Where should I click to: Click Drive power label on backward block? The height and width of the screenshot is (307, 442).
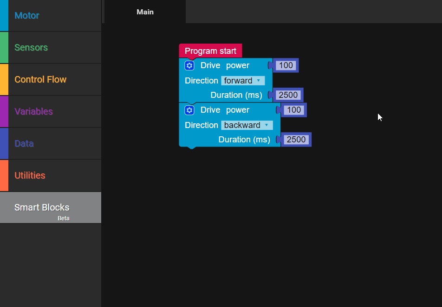[x=225, y=110]
